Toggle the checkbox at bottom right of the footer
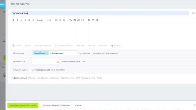Viewport: 196px width, 110px height. pyautogui.click(x=194, y=105)
